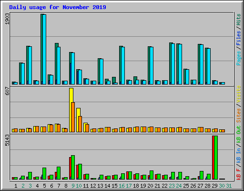The image size is (244, 191).
Task: Click the 'Pages / Files / Hits' legend
Action: coord(238,40)
